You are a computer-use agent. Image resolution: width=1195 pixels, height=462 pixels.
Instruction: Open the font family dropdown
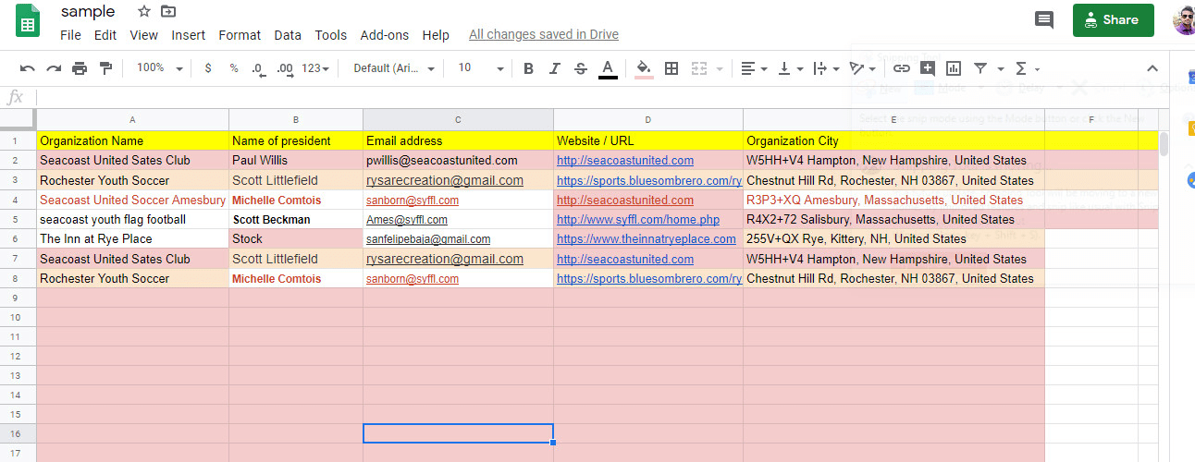click(394, 68)
